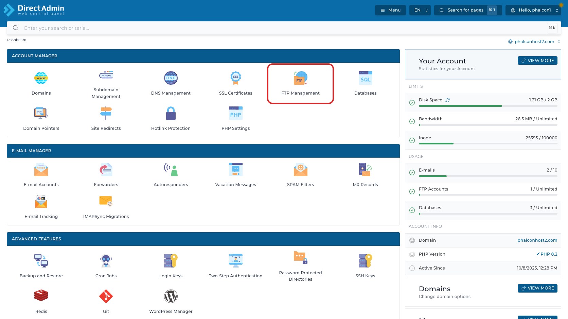The width and height of the screenshot is (568, 319).
Task: Open the Menu button in header
Action: [390, 10]
